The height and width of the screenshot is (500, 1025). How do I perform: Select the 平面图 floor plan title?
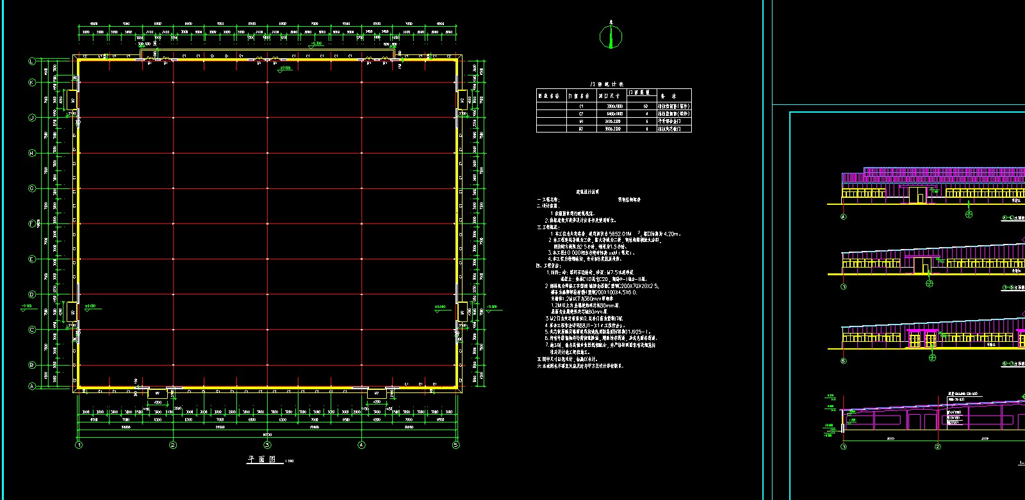(x=261, y=459)
